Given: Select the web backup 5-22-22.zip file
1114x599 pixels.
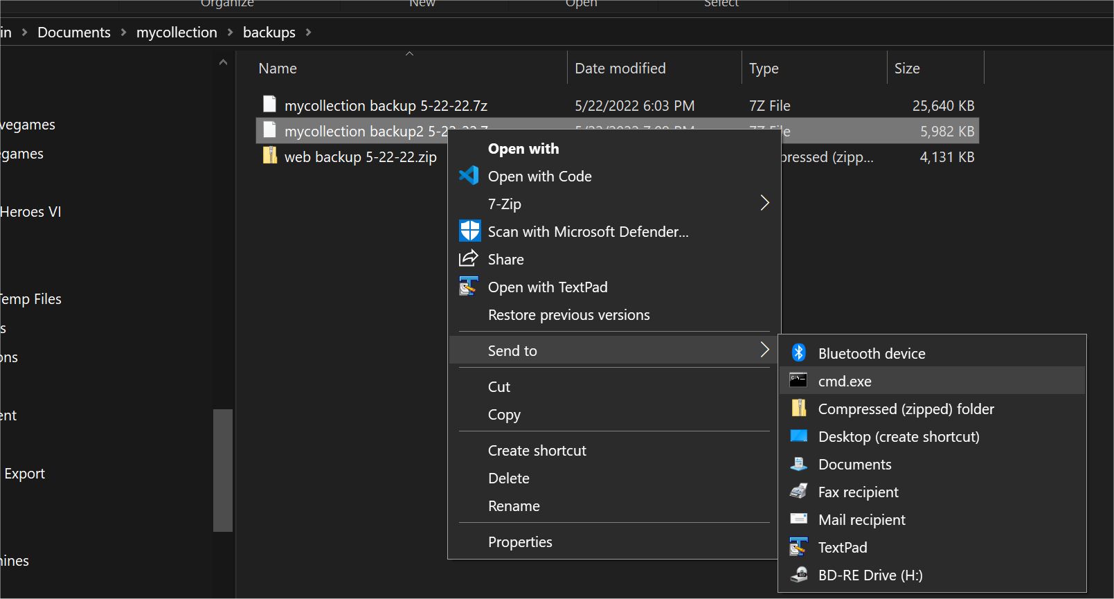Looking at the screenshot, I should point(360,157).
